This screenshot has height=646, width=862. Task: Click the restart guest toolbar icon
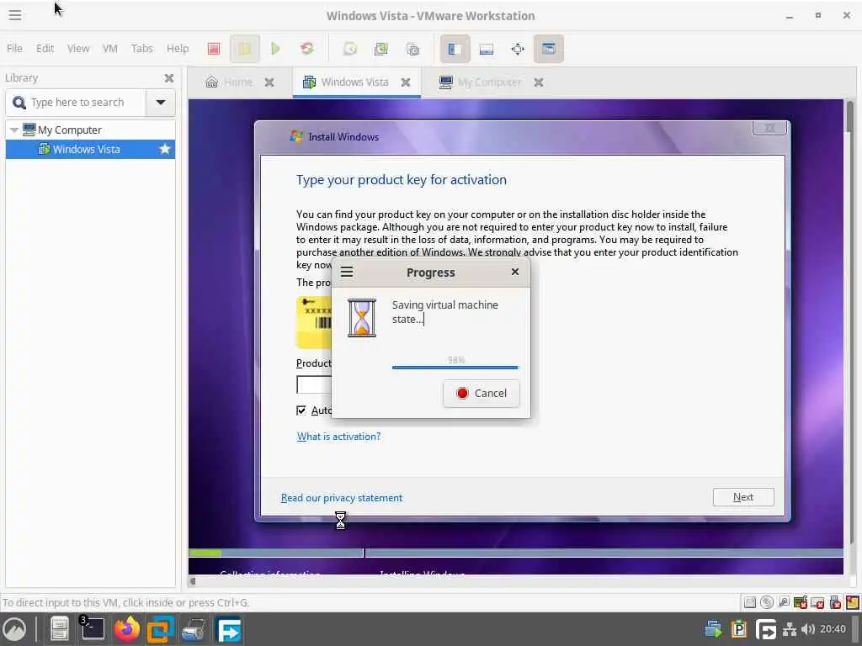tap(306, 49)
